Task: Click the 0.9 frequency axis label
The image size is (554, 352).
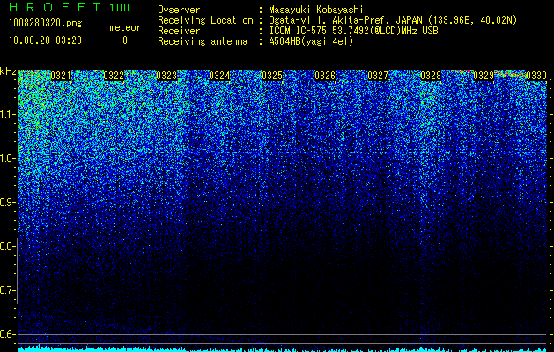Action: point(7,202)
